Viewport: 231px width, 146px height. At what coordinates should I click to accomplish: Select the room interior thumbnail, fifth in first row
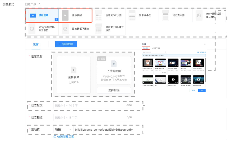click(x=199, y=63)
